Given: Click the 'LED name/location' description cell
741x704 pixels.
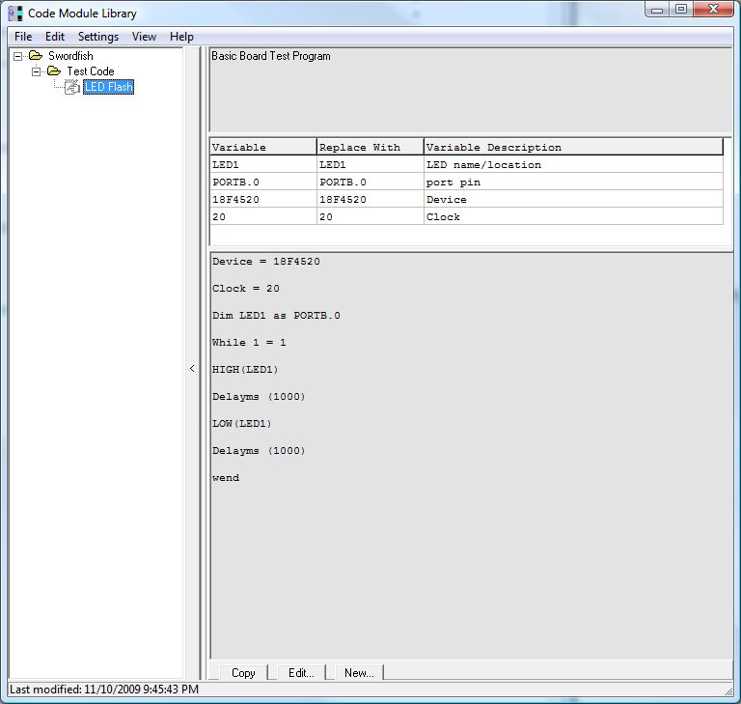Looking at the screenshot, I should (574, 164).
